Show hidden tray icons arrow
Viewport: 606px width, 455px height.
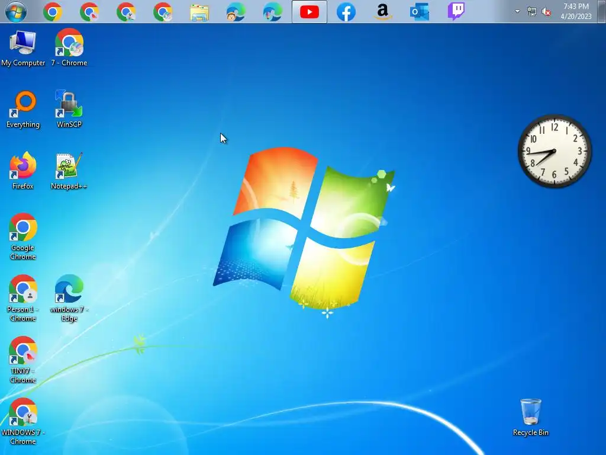pyautogui.click(x=517, y=12)
